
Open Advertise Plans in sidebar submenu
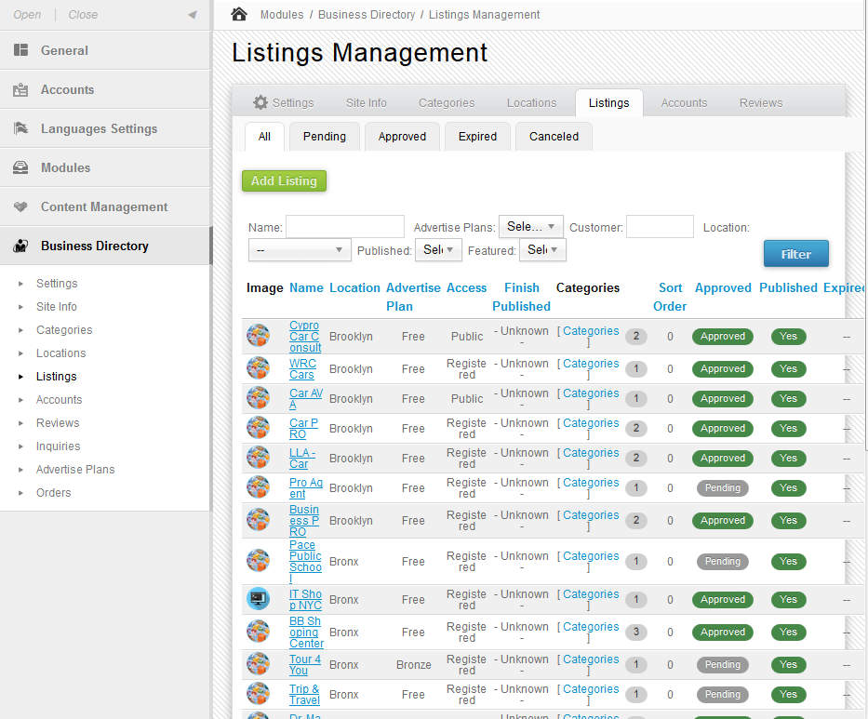(x=75, y=469)
